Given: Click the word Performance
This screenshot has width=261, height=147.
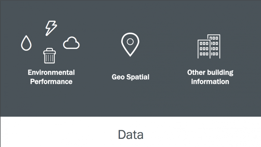Looking at the screenshot, I should pyautogui.click(x=51, y=82).
